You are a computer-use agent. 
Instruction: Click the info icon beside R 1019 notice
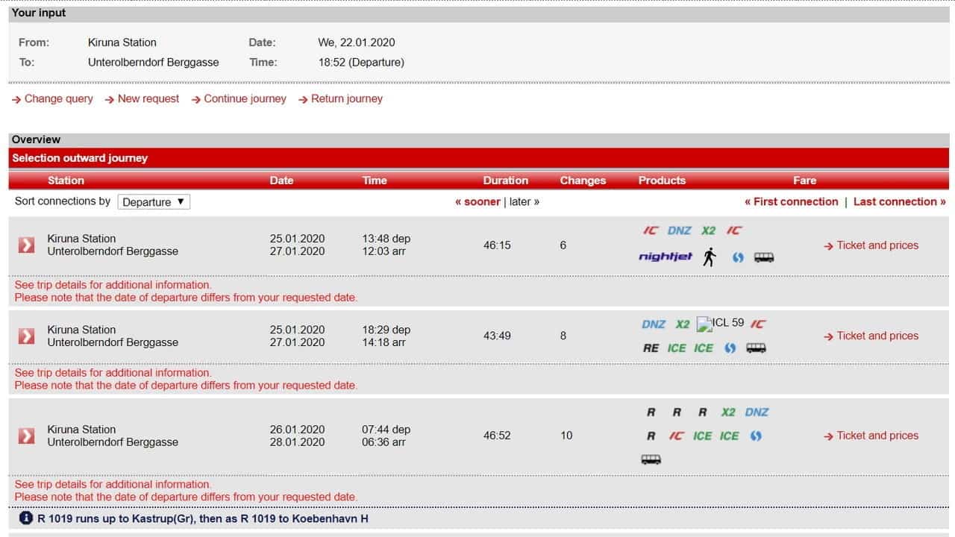[26, 518]
